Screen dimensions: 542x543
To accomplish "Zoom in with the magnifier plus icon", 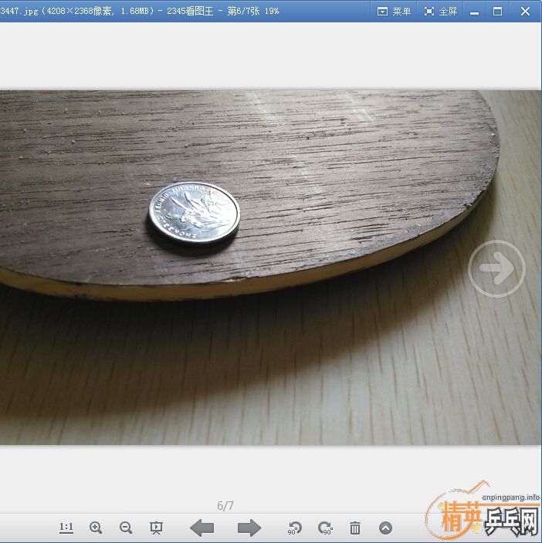I will pos(96,528).
